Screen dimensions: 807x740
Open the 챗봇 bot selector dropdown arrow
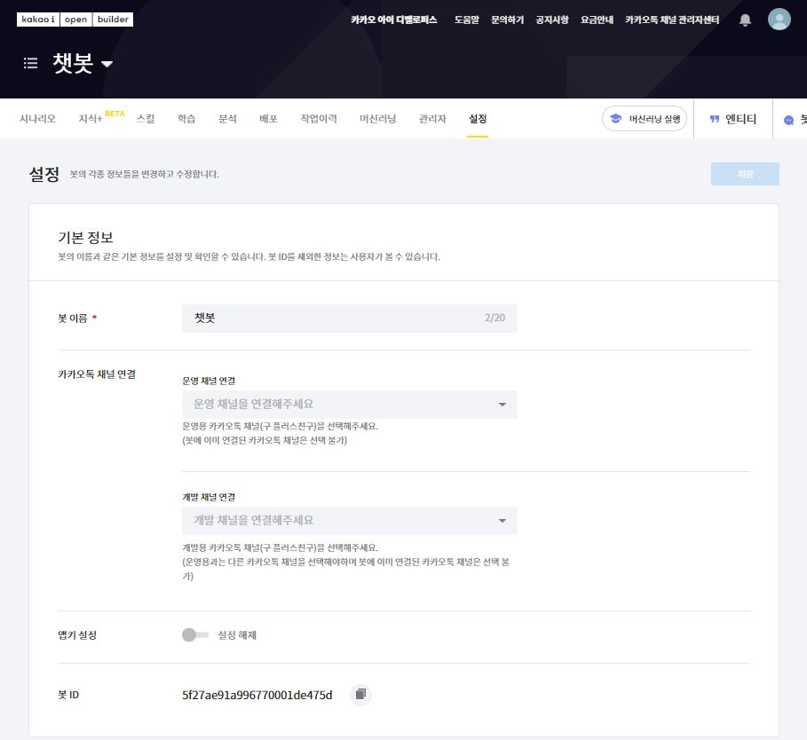pyautogui.click(x=107, y=64)
